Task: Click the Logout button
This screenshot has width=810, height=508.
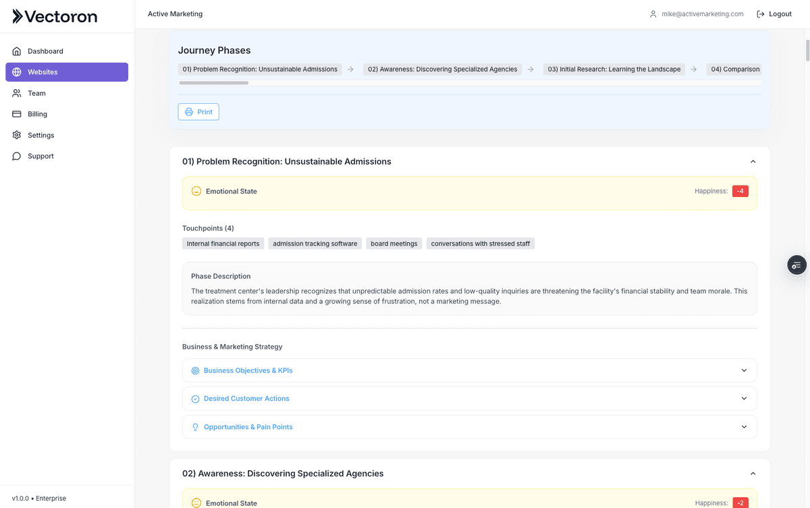Action: coord(774,14)
